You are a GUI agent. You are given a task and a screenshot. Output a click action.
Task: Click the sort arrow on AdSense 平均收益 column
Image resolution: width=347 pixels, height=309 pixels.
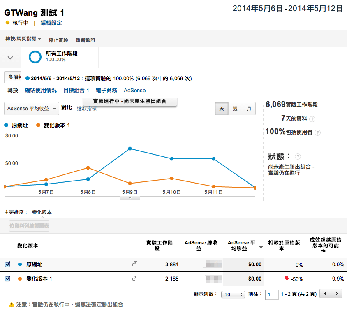click(261, 246)
